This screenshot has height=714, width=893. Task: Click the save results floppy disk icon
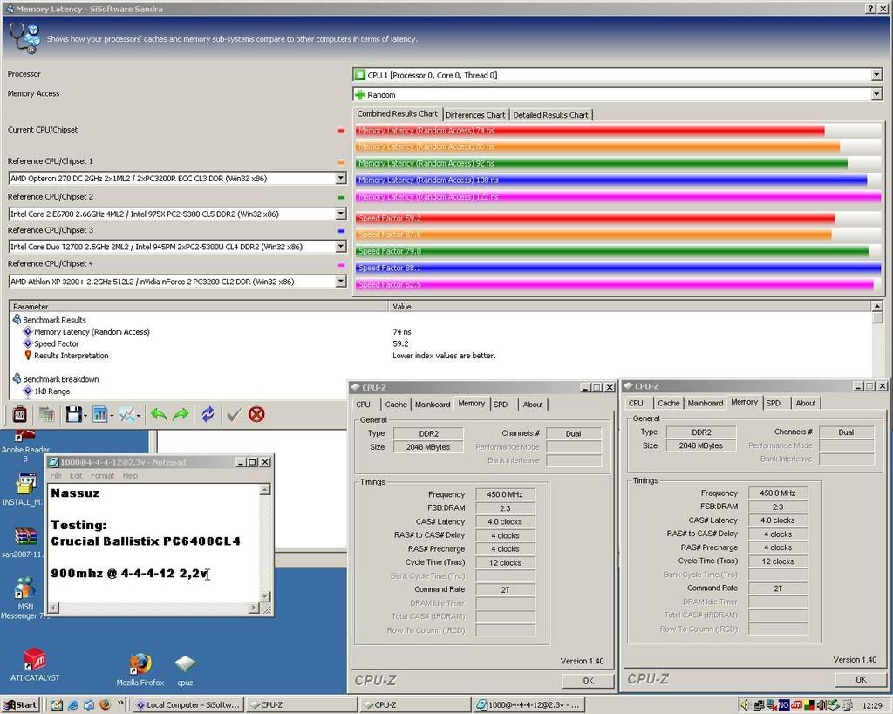73,414
